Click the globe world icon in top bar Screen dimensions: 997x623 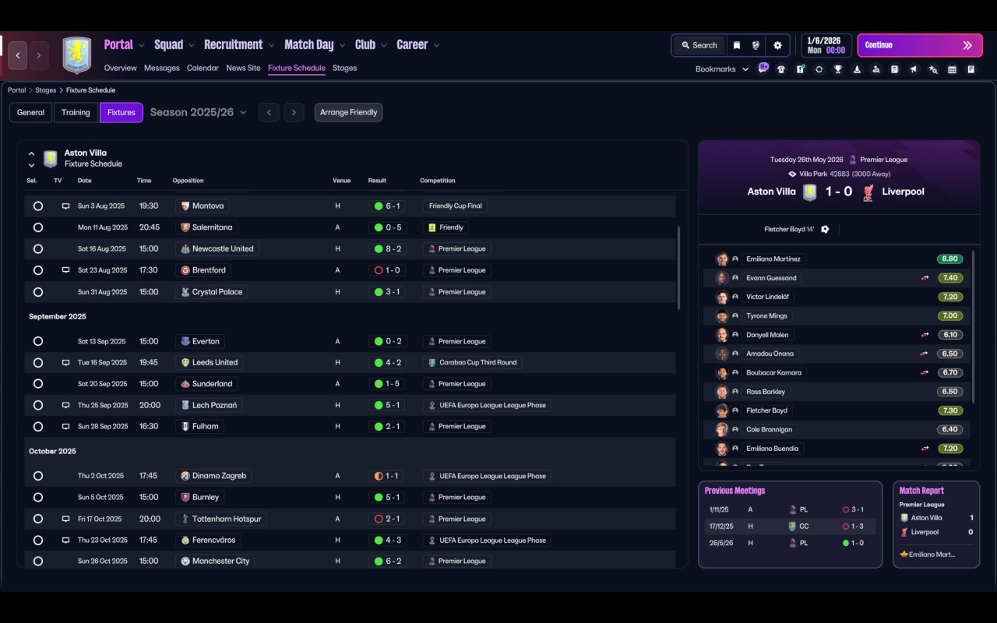click(x=756, y=45)
